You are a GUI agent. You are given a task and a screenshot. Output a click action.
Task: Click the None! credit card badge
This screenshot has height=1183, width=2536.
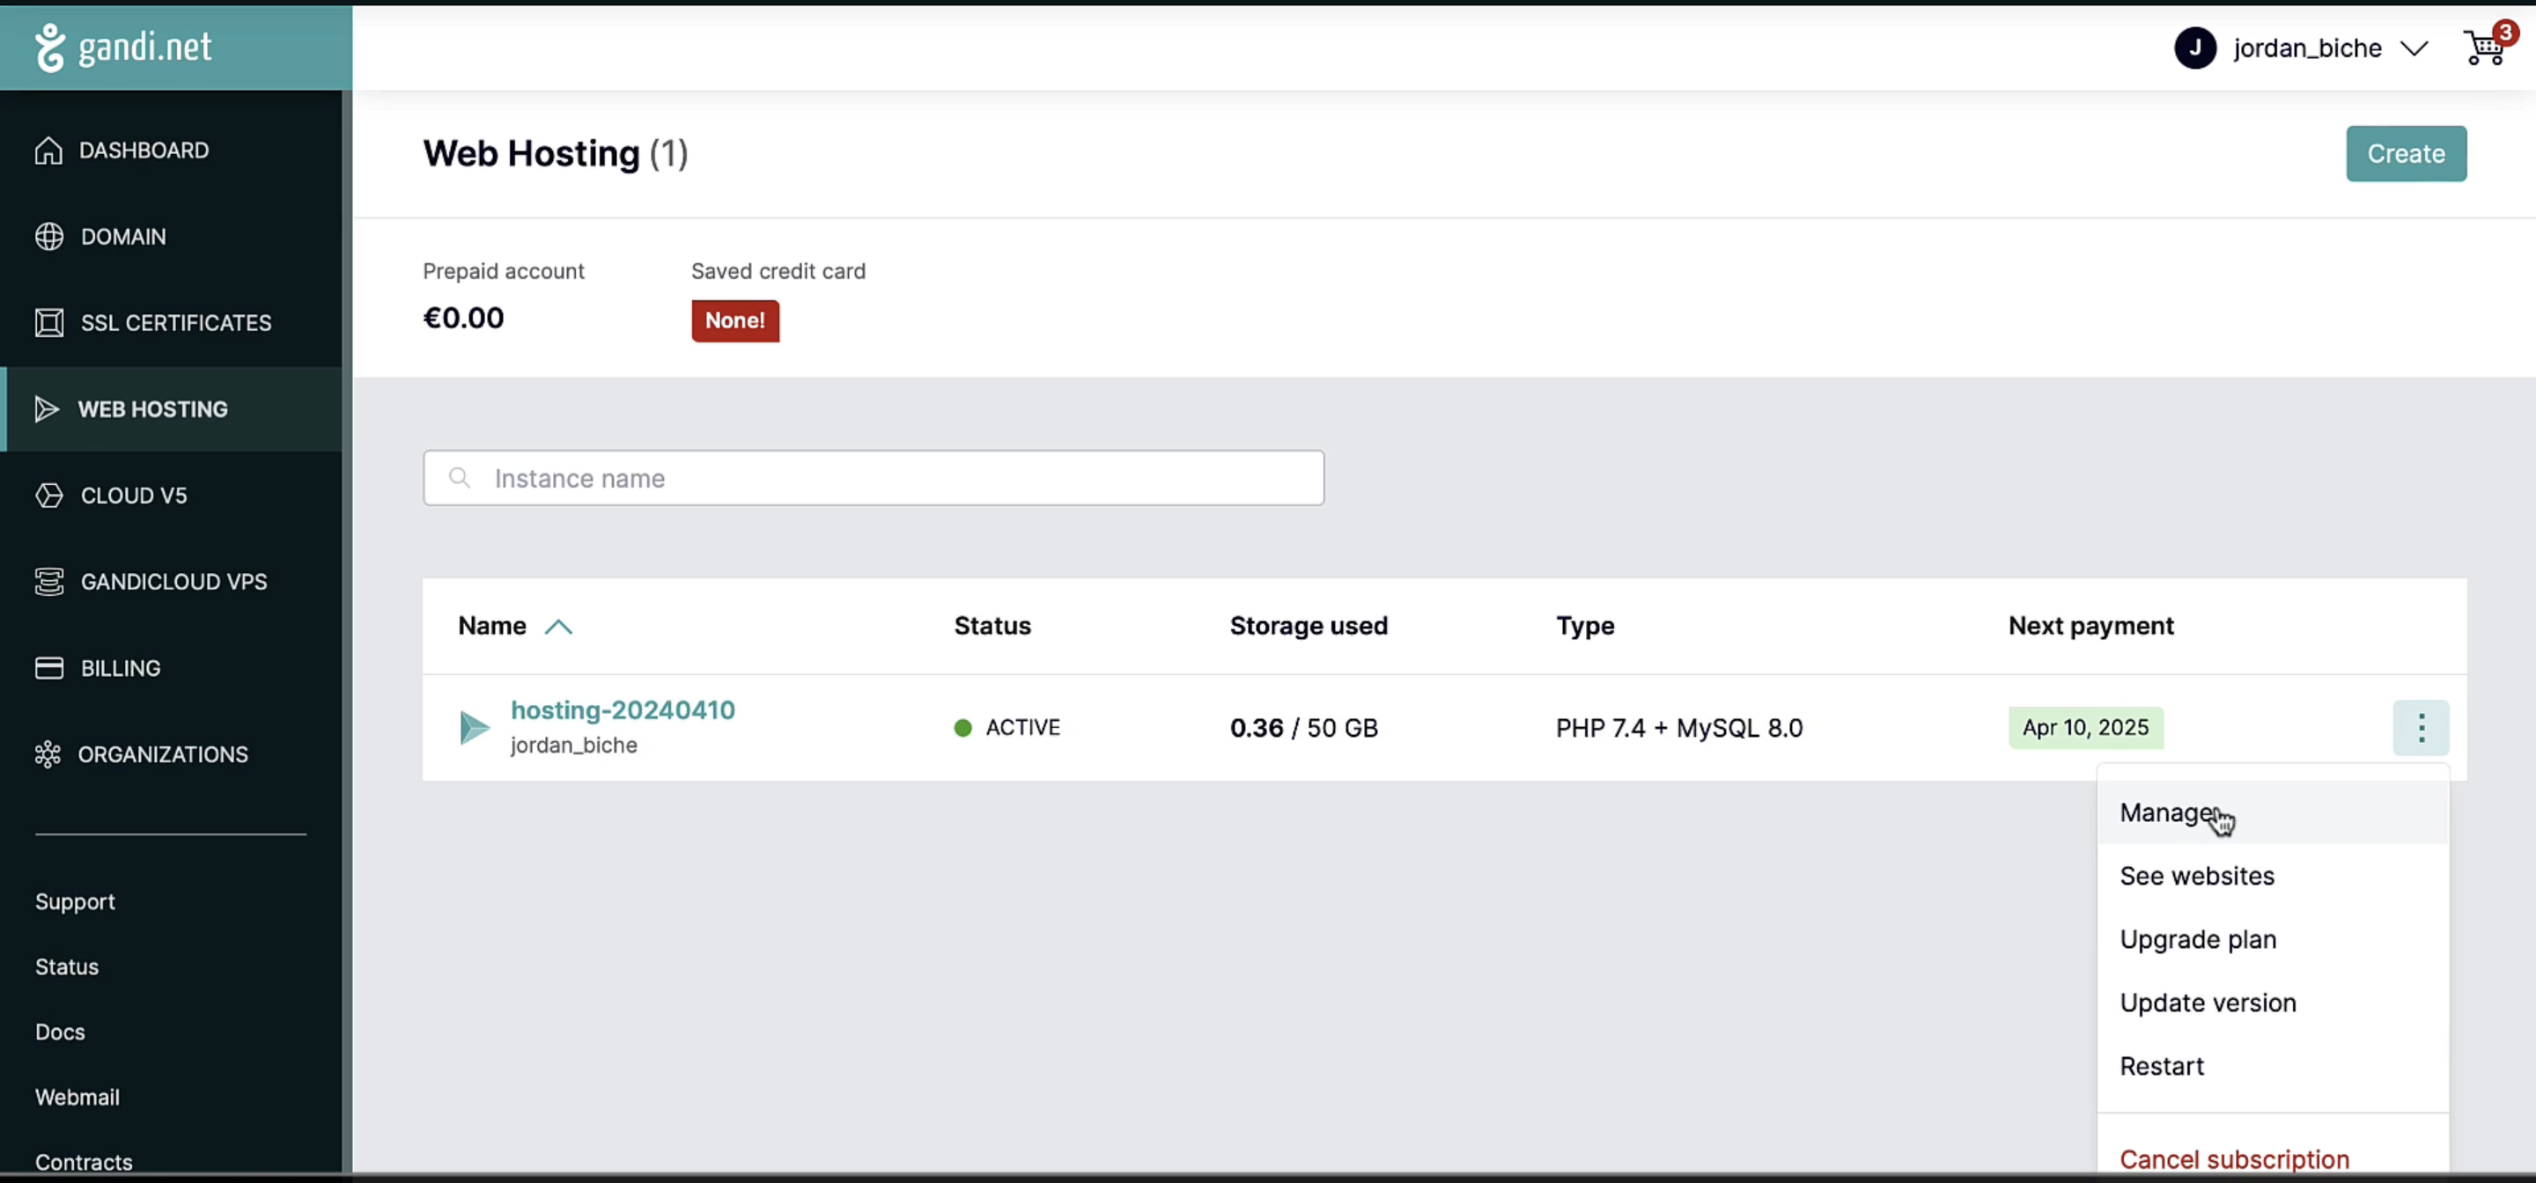point(735,321)
